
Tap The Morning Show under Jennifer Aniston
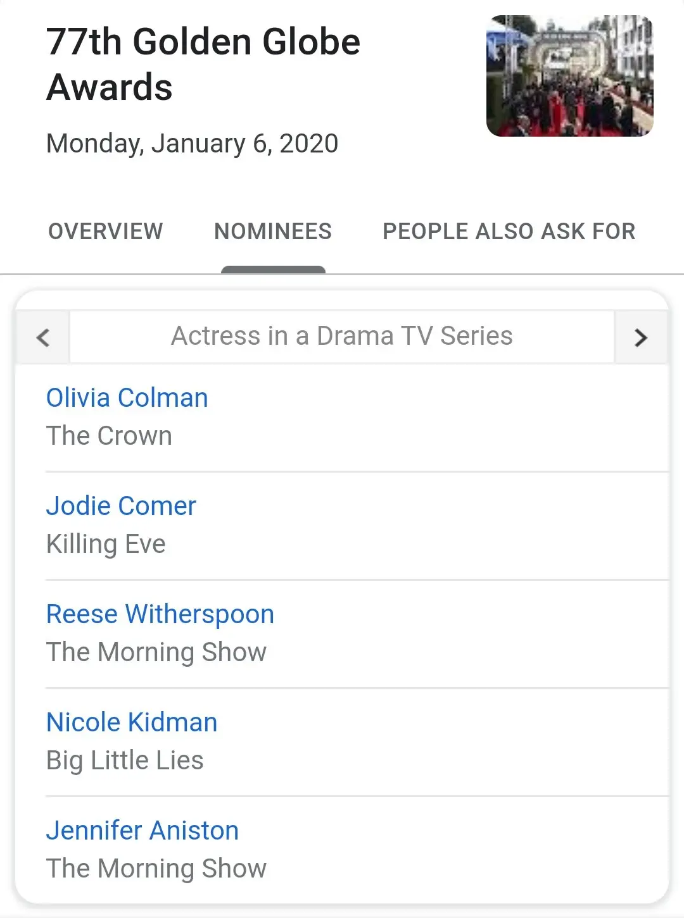point(156,869)
